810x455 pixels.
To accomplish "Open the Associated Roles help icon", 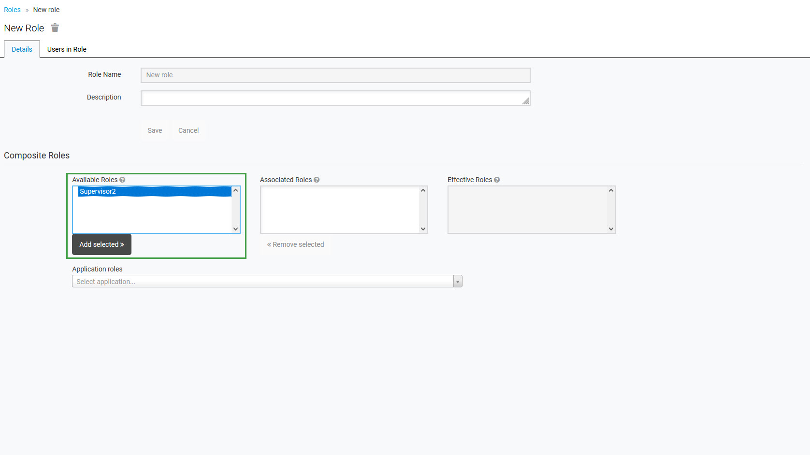I will pos(317,180).
